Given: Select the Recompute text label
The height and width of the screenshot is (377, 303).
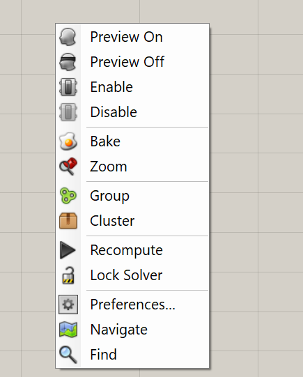Looking at the screenshot, I should coord(126,250).
